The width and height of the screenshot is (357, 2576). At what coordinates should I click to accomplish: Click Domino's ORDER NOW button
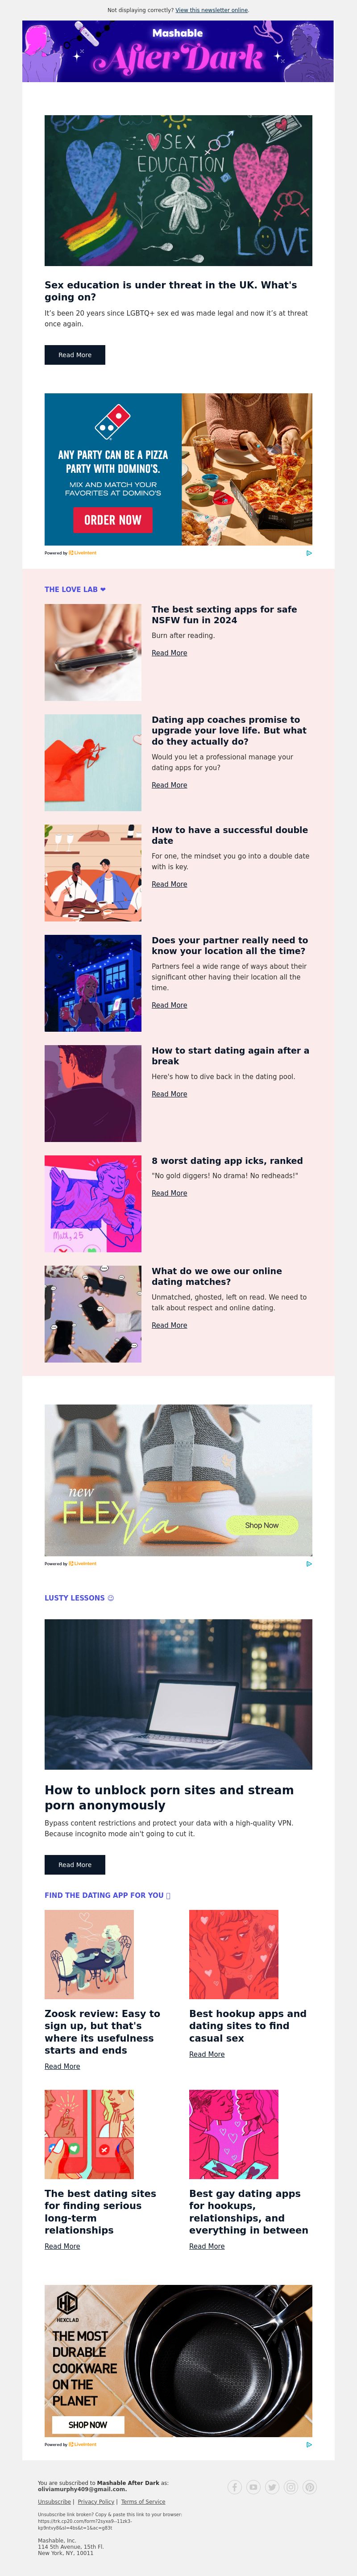click(113, 520)
